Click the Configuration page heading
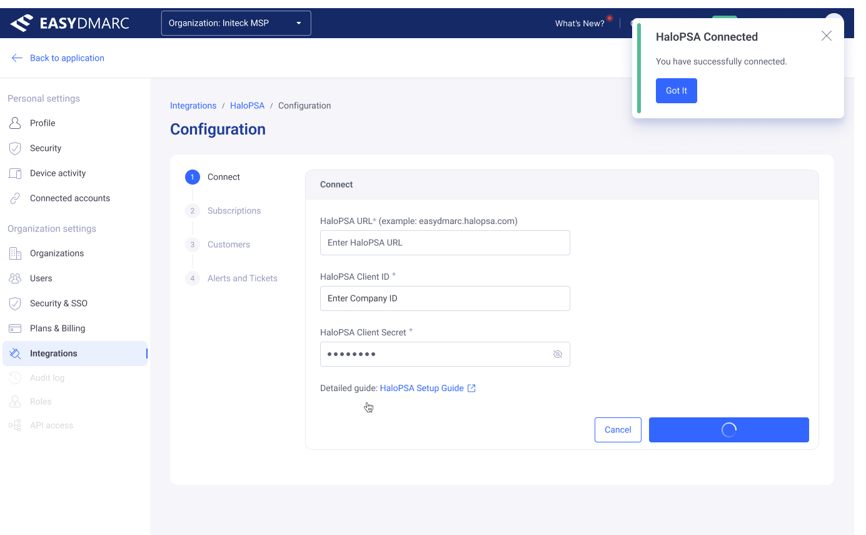866x535 pixels. [218, 130]
